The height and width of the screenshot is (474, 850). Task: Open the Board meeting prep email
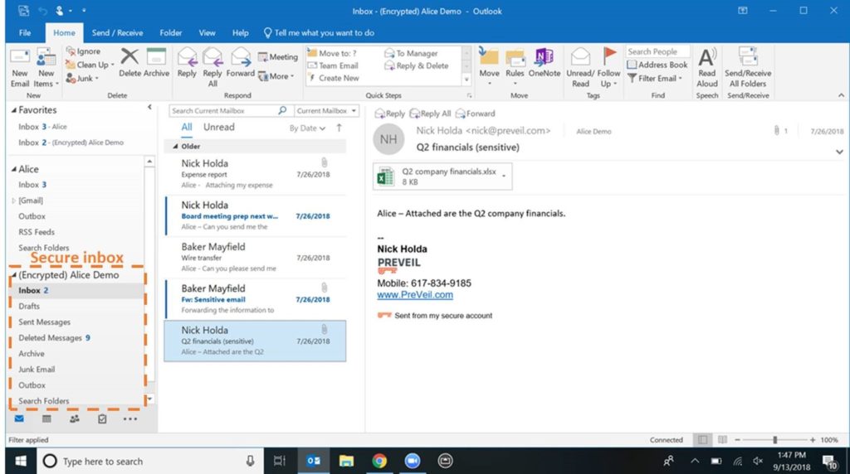pyautogui.click(x=256, y=215)
